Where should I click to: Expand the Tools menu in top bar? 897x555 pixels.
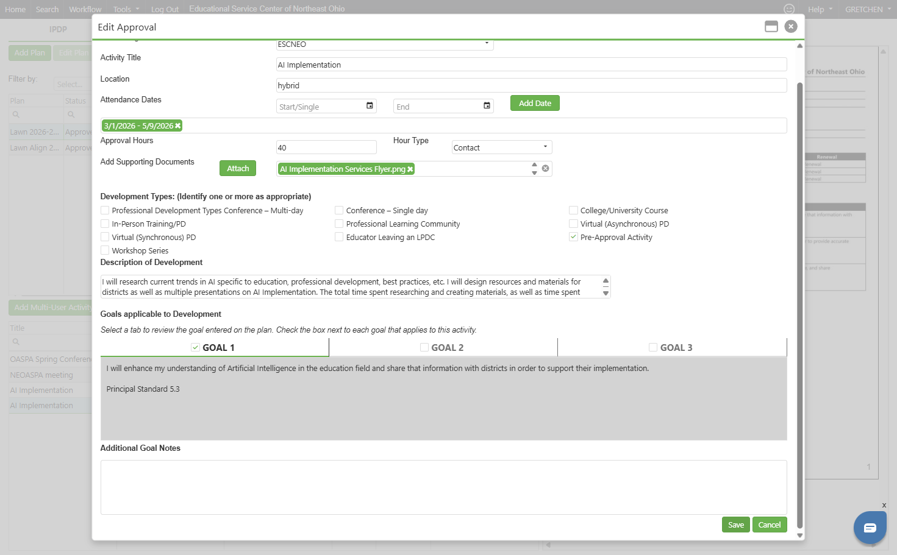point(126,9)
